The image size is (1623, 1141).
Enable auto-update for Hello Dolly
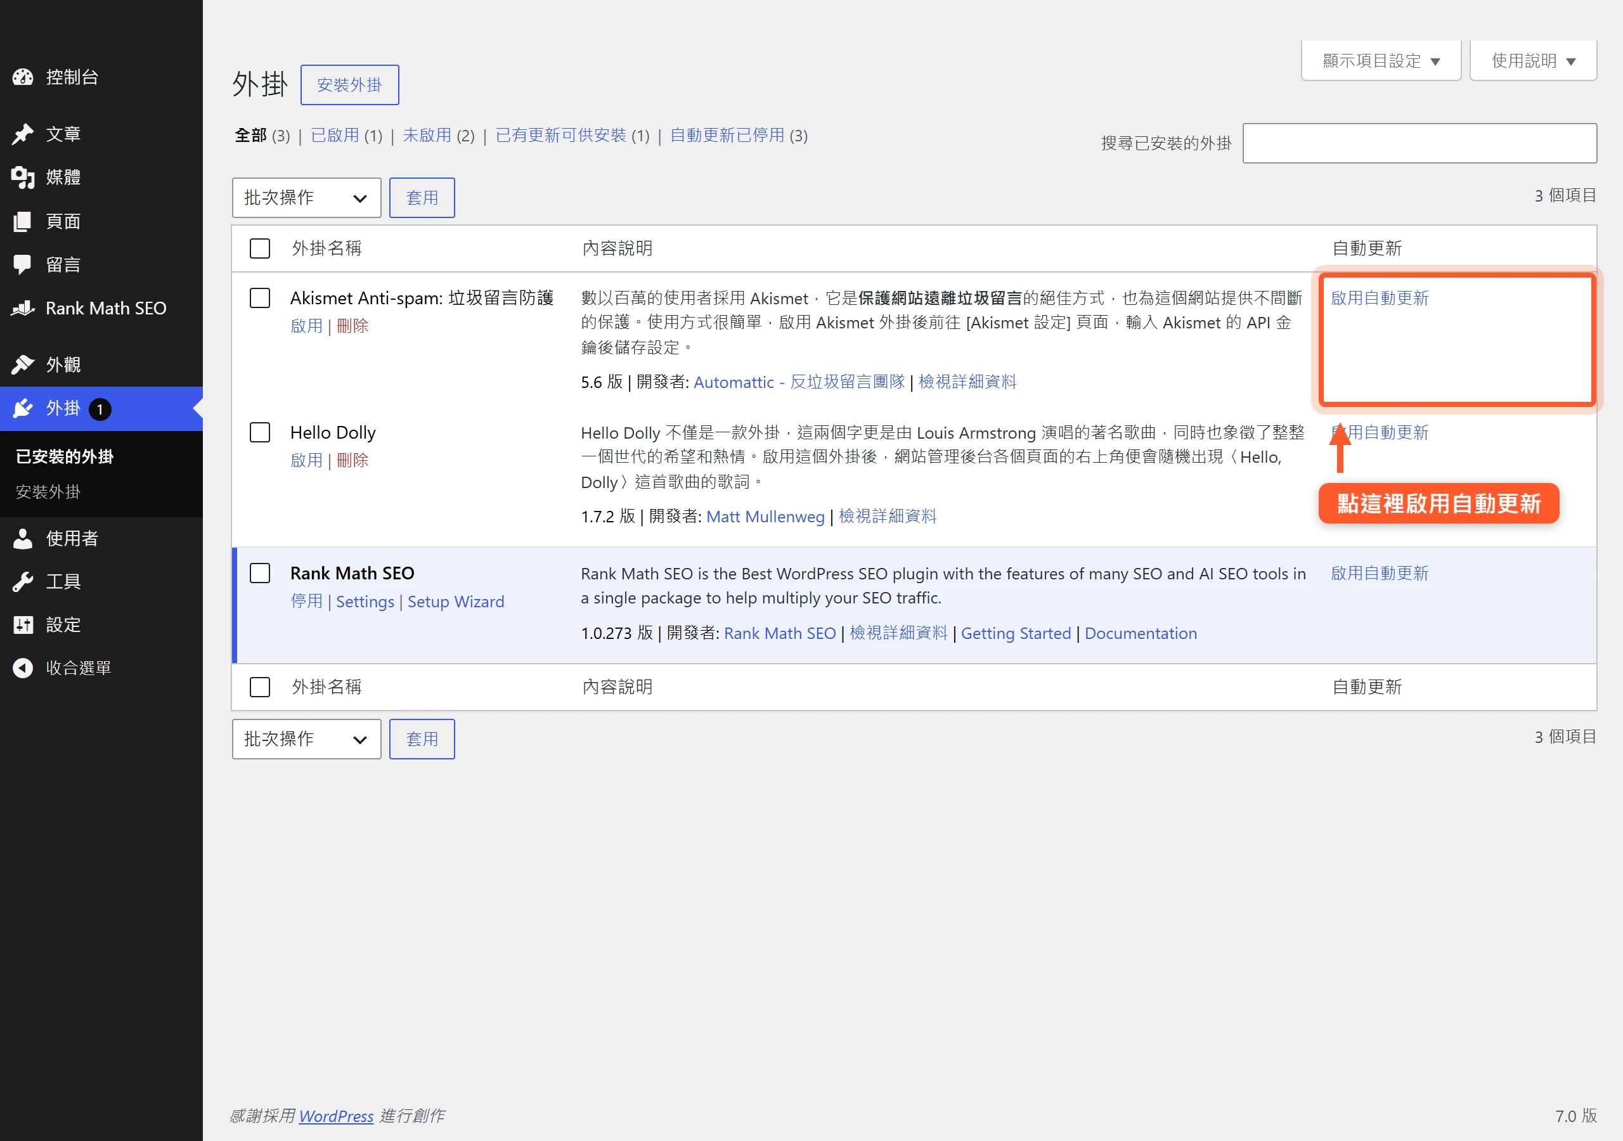coord(1380,432)
